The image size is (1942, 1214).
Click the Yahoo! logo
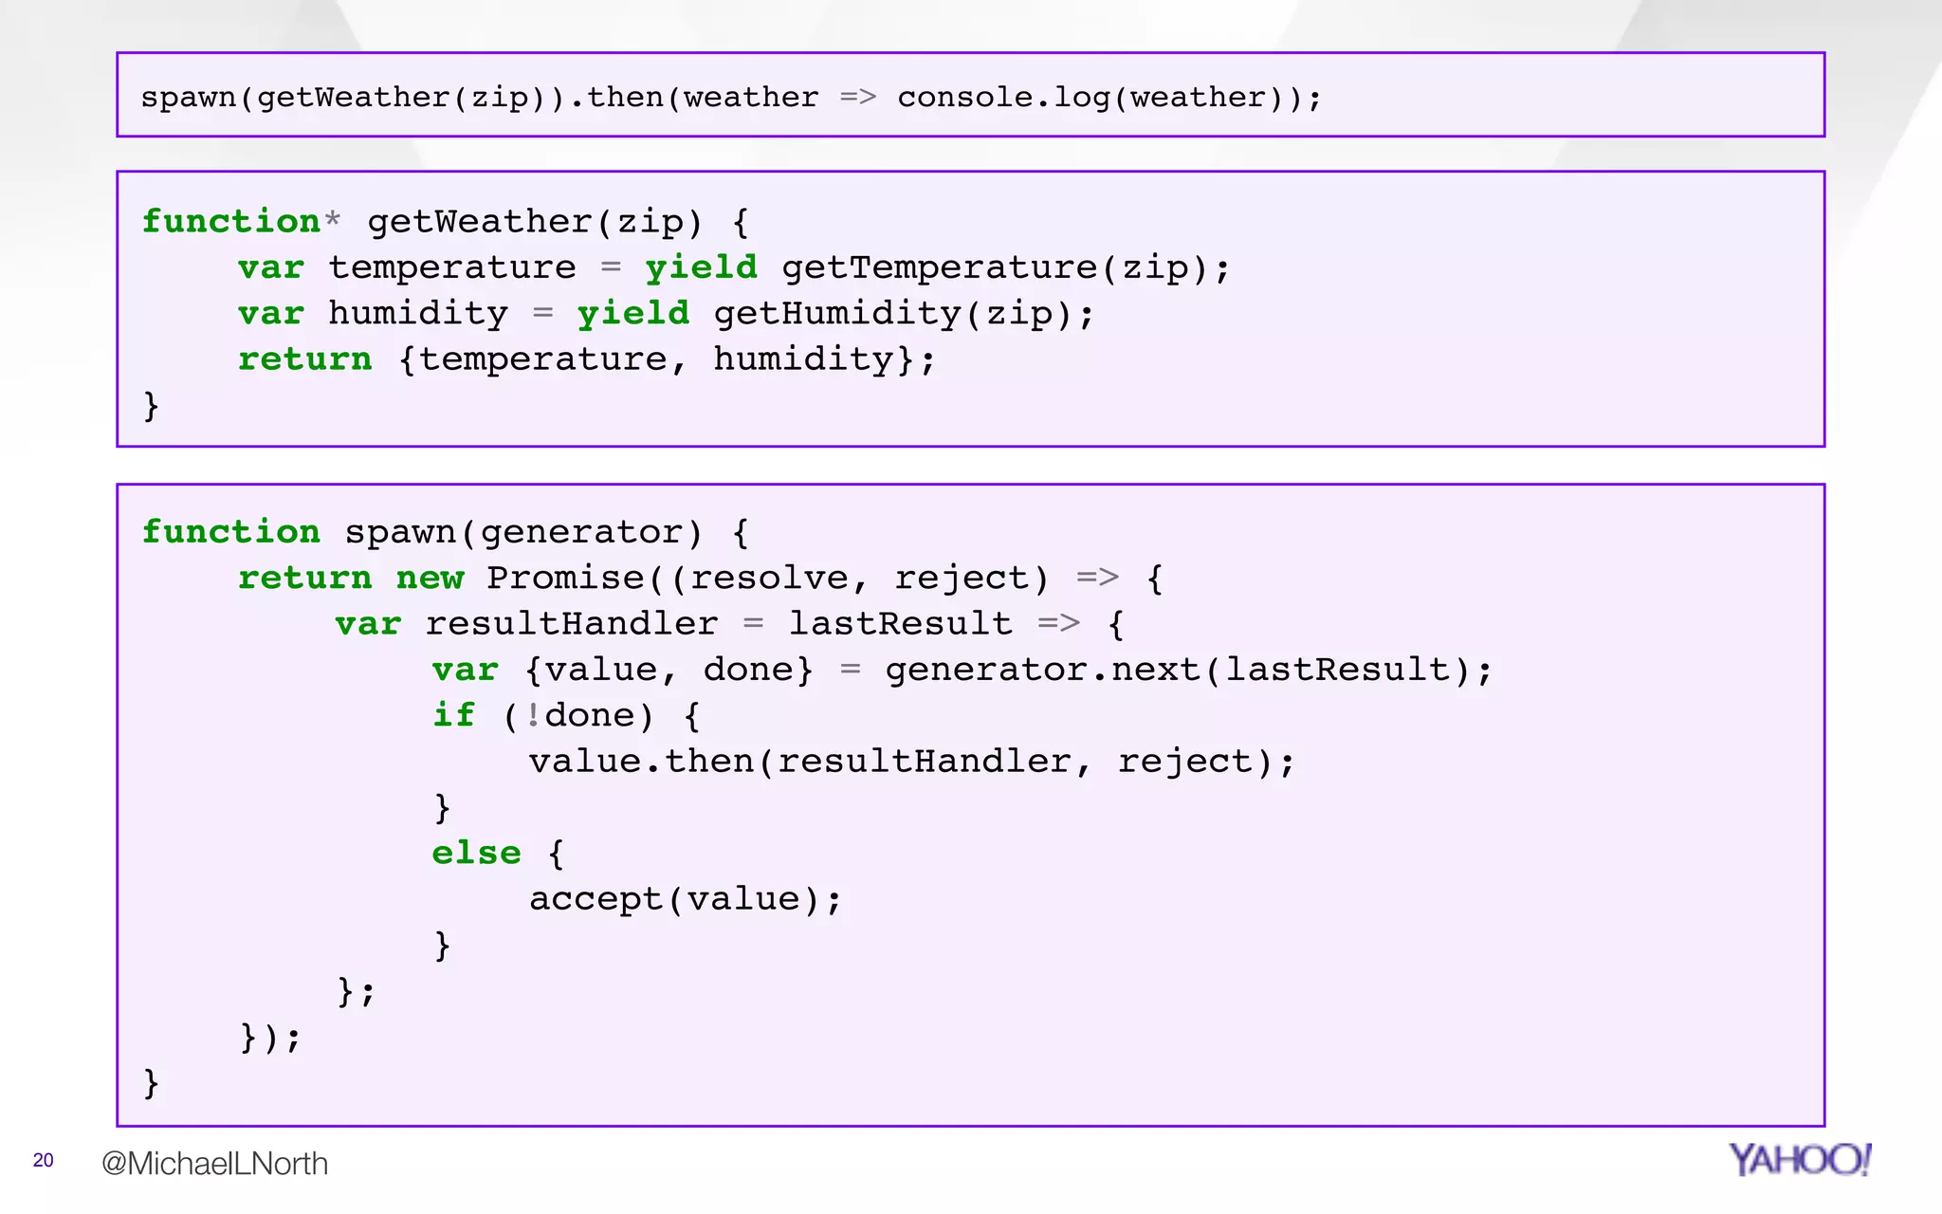point(1799,1159)
